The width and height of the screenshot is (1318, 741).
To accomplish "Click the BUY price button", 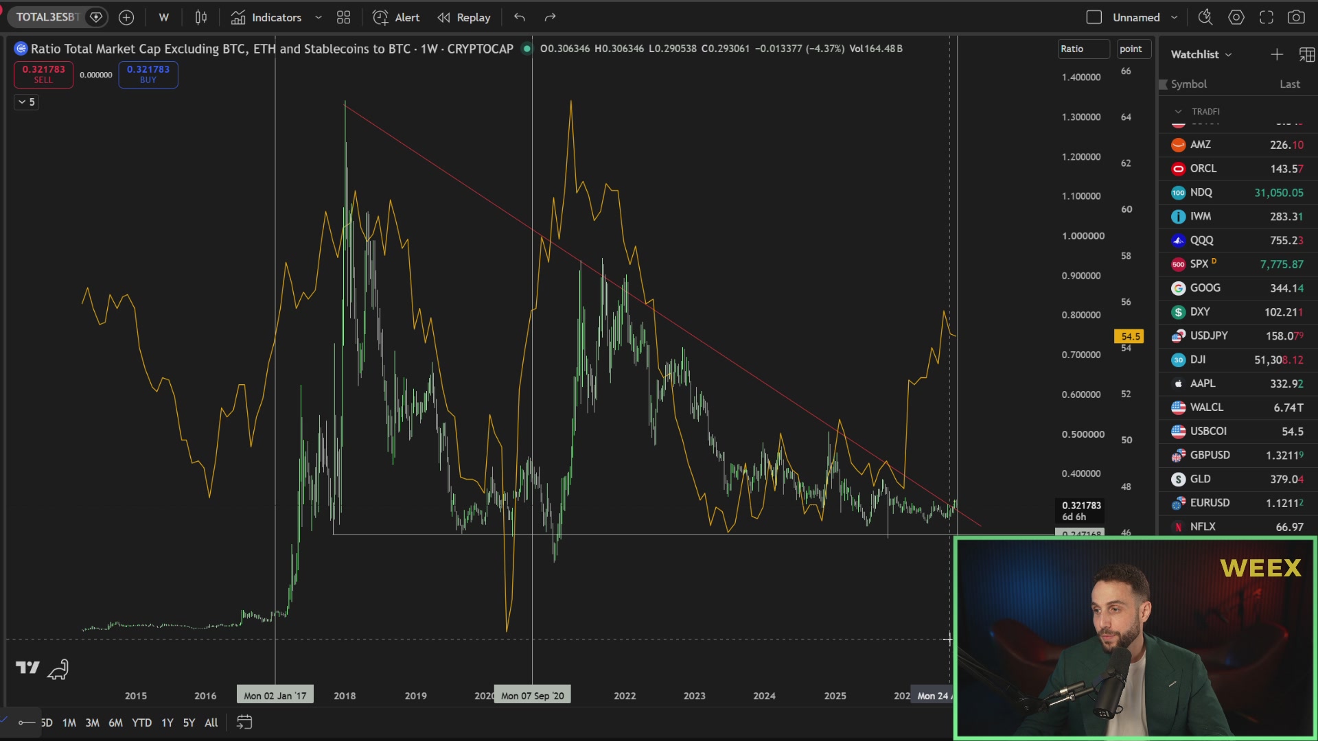I will pos(148,74).
